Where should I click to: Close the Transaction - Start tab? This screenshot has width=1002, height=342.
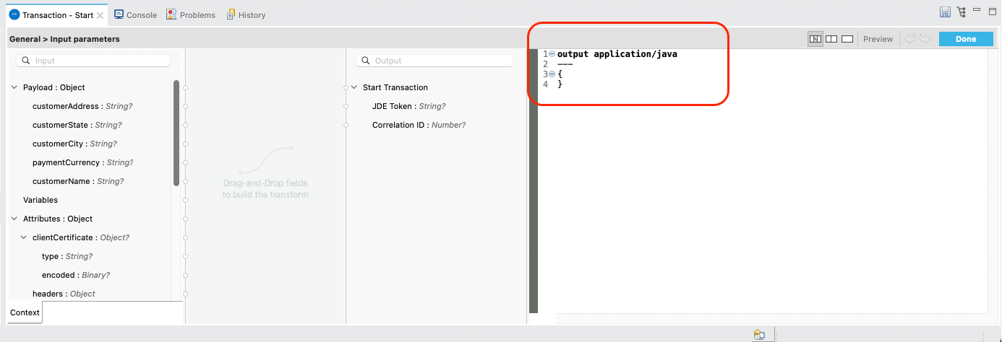point(100,15)
